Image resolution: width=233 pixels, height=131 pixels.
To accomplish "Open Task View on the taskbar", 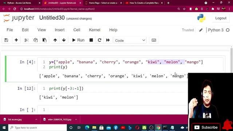I will (x=79, y=128).
